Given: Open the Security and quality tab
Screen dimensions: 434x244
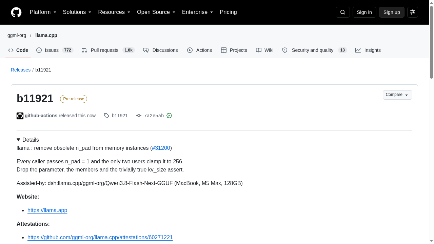Looking at the screenshot, I should [315, 50].
